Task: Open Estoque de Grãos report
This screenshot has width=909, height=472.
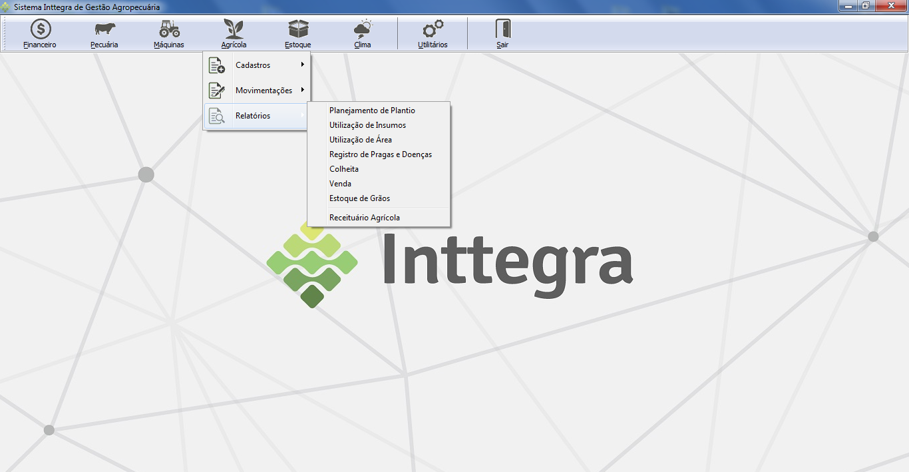Action: pyautogui.click(x=379, y=198)
